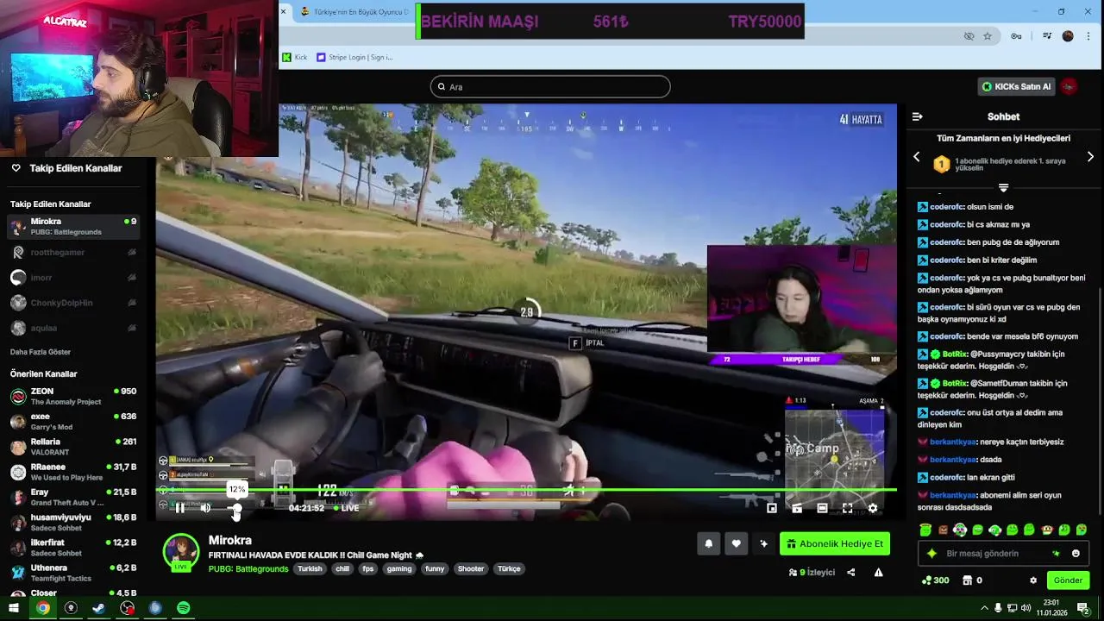1104x621 pixels.
Task: Jump to LIVE indicator in player
Action: tap(345, 508)
